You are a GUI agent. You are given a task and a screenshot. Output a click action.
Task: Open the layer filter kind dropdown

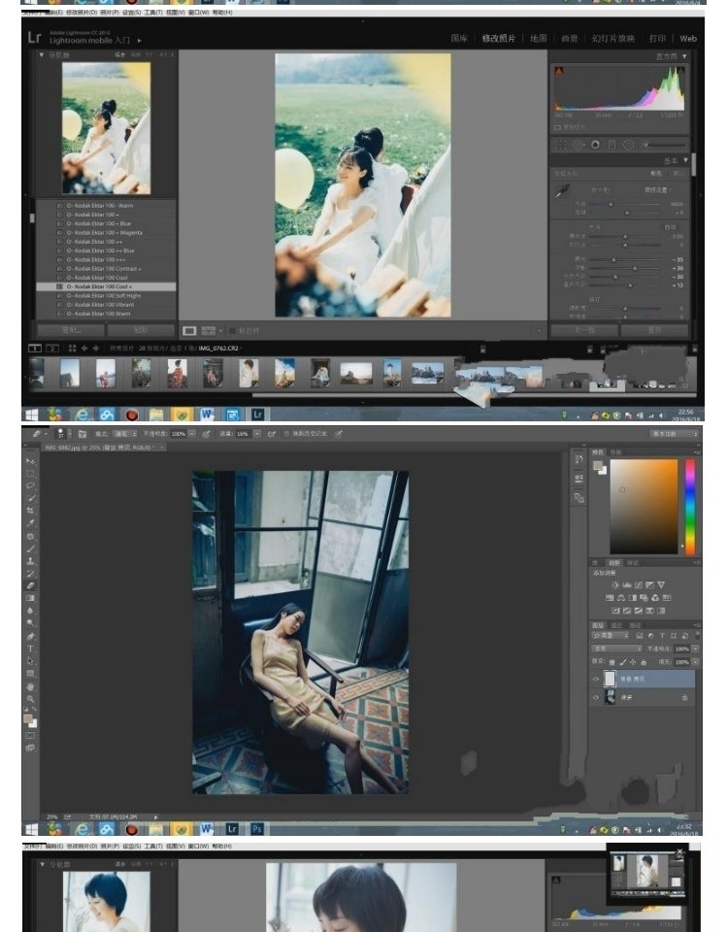(x=610, y=636)
